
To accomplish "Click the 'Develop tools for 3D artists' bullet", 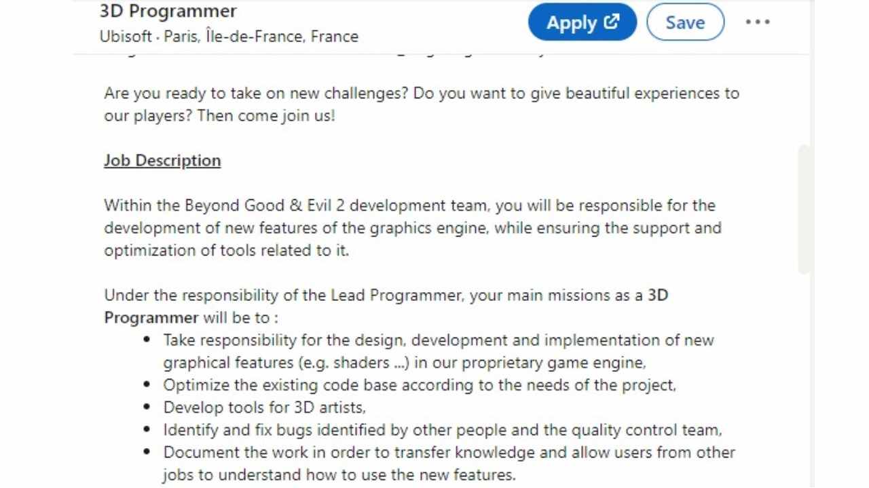I will (264, 407).
